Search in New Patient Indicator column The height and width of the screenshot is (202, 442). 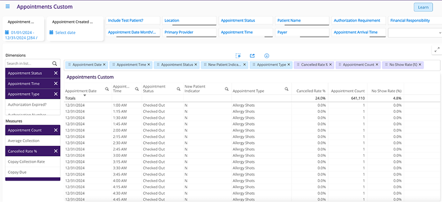point(227,89)
